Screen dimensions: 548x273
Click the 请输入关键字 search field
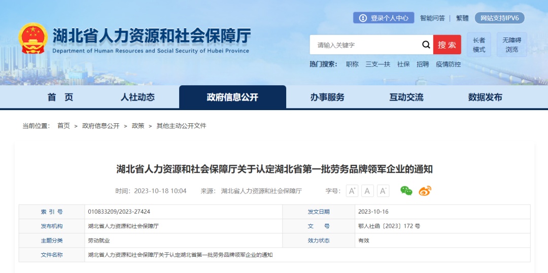point(365,45)
